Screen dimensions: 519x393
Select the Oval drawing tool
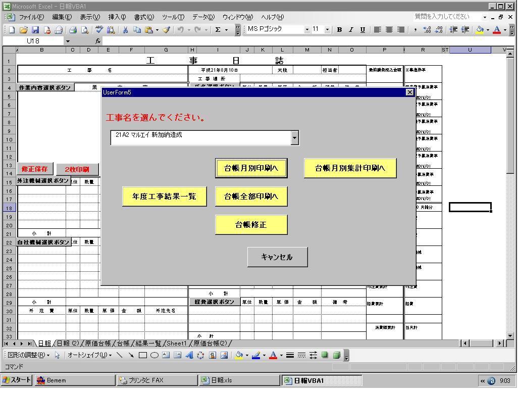[154, 355]
